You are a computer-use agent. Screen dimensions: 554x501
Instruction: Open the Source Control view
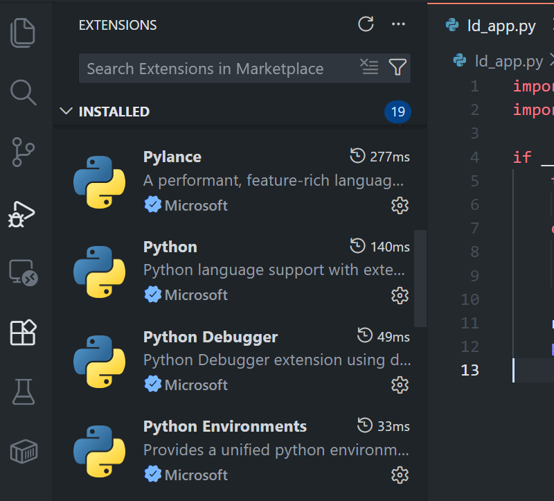click(24, 152)
